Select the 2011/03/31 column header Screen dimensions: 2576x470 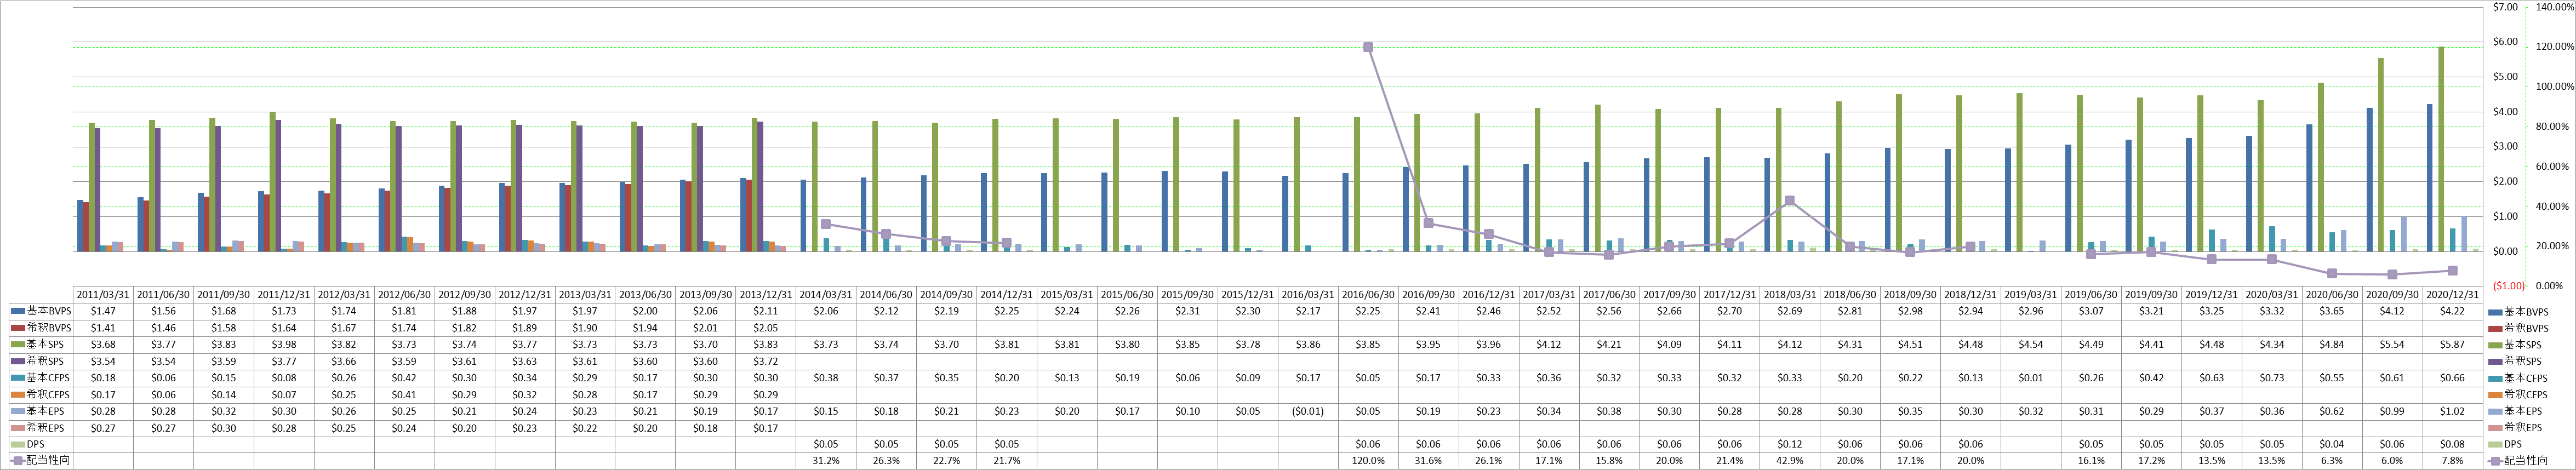[104, 295]
